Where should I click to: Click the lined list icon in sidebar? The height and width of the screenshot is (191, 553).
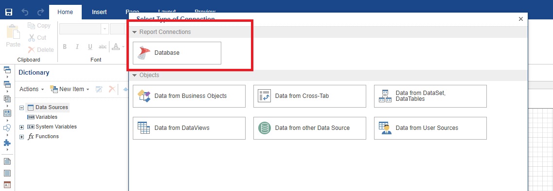point(7,173)
